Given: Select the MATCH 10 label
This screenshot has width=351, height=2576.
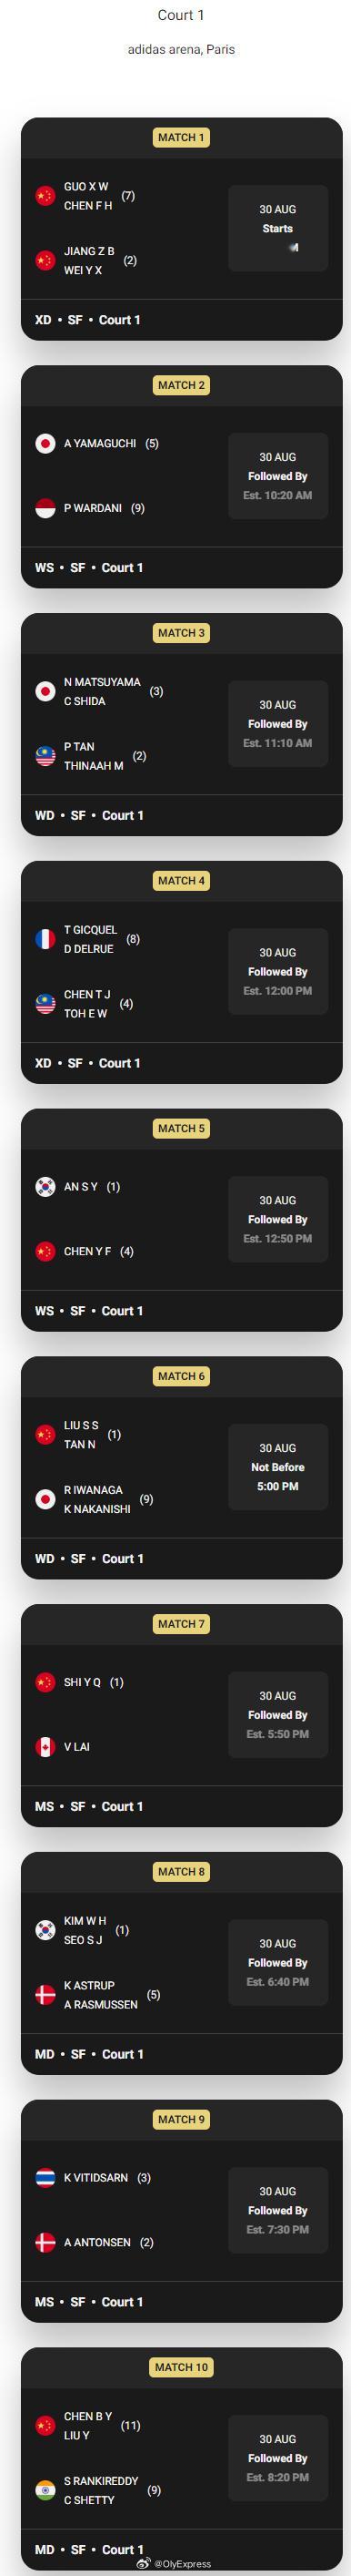Looking at the screenshot, I should (x=180, y=2367).
